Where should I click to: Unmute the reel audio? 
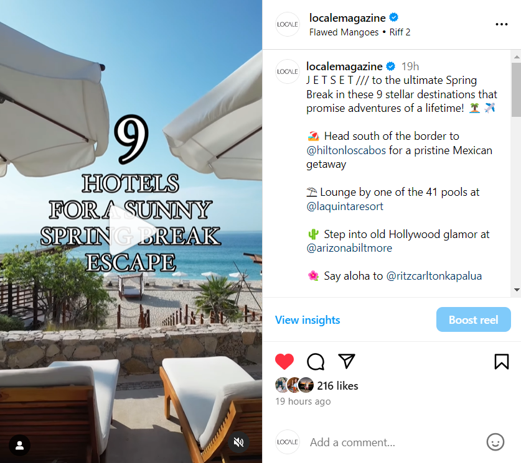(238, 442)
